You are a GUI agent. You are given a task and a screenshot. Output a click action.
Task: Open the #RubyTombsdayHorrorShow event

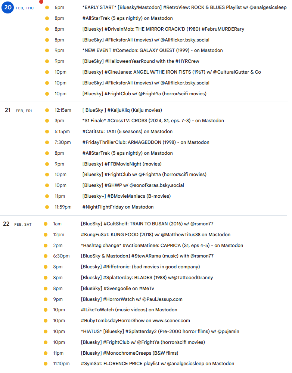(136, 321)
